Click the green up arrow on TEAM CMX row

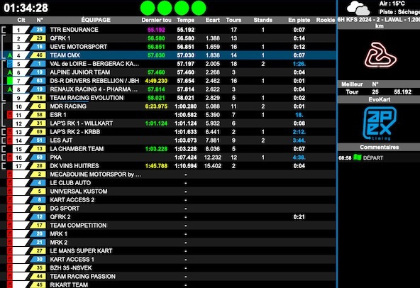click(x=10, y=55)
